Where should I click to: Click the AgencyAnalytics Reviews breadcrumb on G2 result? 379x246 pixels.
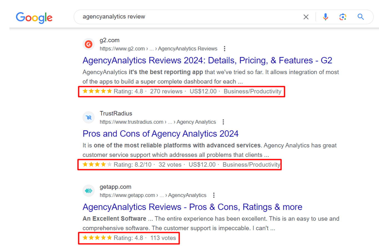click(x=187, y=49)
